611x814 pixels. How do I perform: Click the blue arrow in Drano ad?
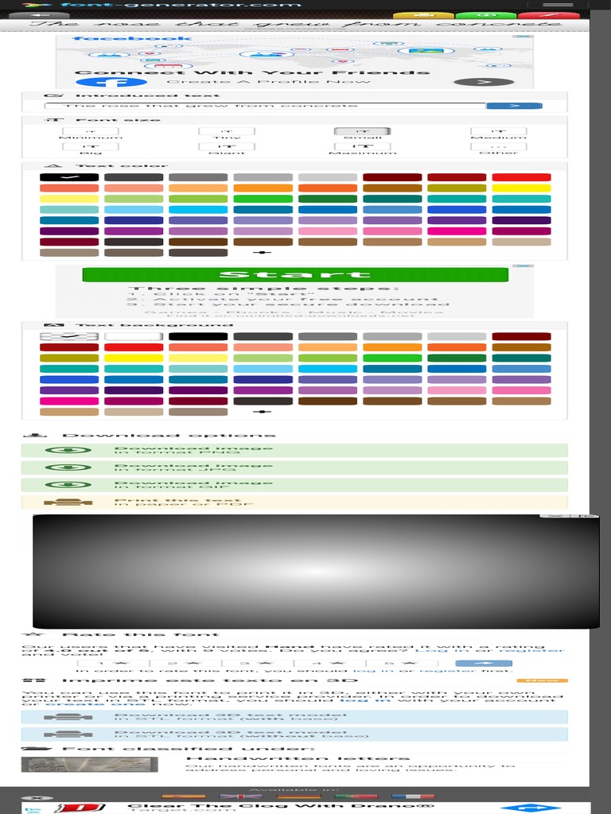[531, 808]
